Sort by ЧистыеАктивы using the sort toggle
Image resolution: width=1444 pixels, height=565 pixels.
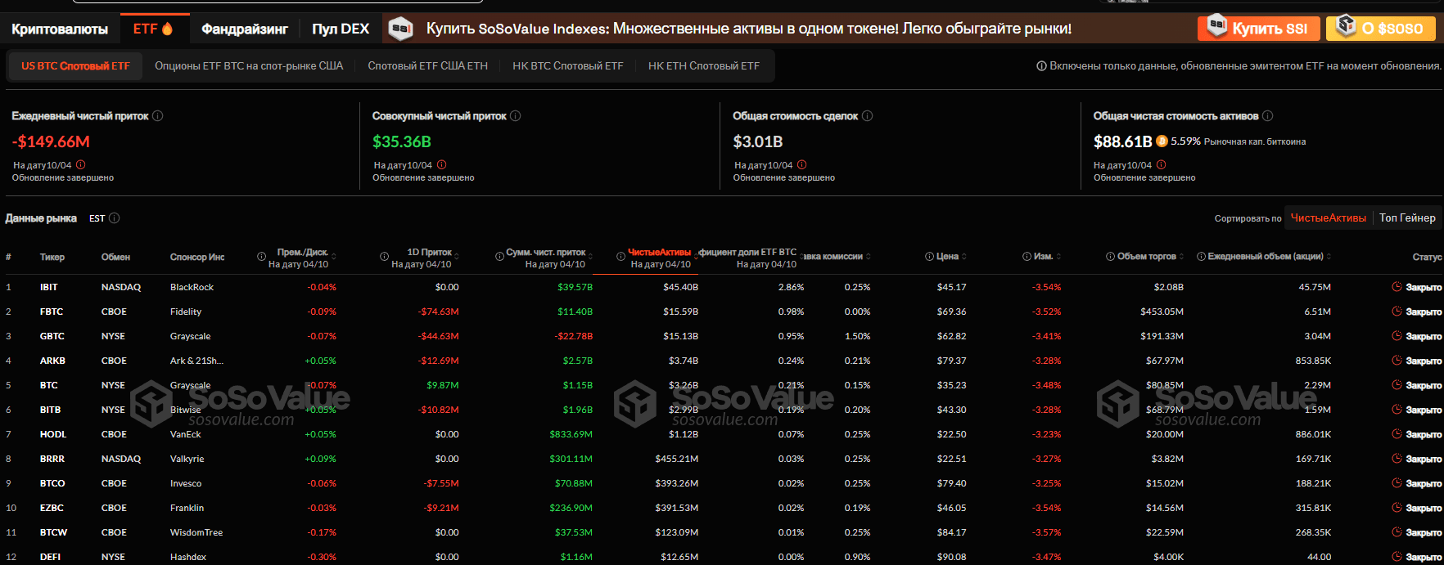(x=1329, y=218)
